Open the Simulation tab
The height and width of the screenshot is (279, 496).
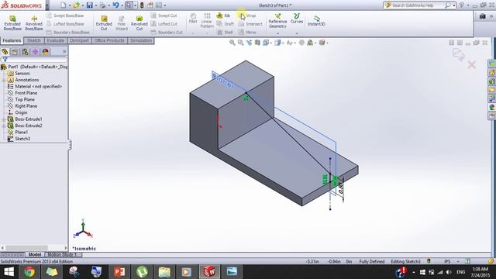point(141,40)
